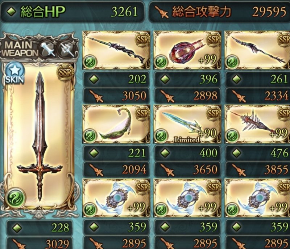This screenshot has height=249, width=290.
Task: Select the dark feathered blade with 2334 attack
Action: pos(257,50)
